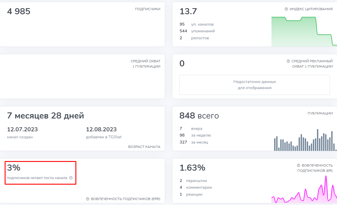Image resolution: width=337 pixels, height=205 pixels.
Task: Select the 'репостов' count row
Action: pyautogui.click(x=194, y=38)
